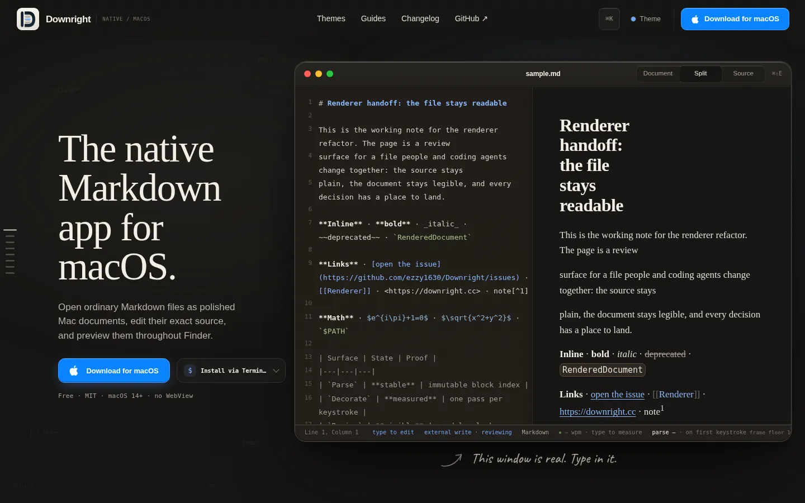Open the Changelog nav item
805x503 pixels.
pos(420,18)
